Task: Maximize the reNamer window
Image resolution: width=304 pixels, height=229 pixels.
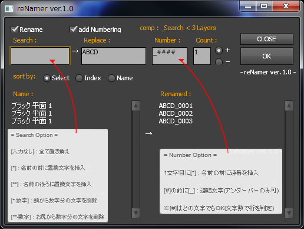Action: pos(264,6)
